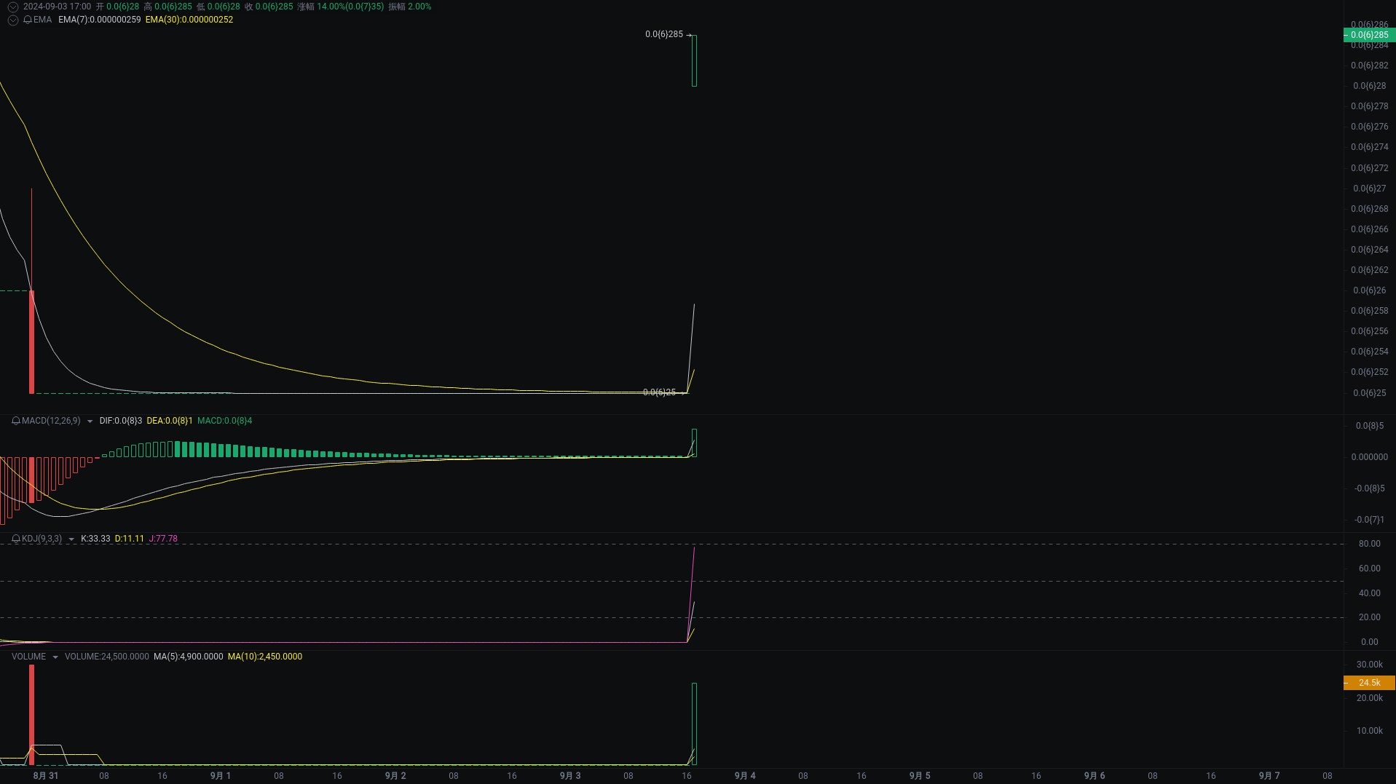This screenshot has width=1396, height=784.
Task: Click the orange 24.5k volume axis marker
Action: tap(1368, 683)
